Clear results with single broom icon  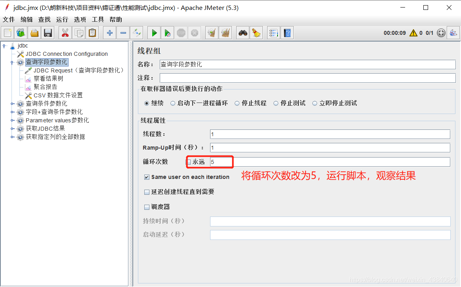[212, 33]
